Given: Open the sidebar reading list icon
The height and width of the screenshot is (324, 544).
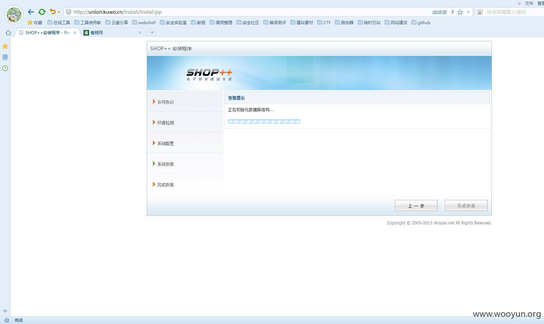Looking at the screenshot, I should [x=5, y=57].
